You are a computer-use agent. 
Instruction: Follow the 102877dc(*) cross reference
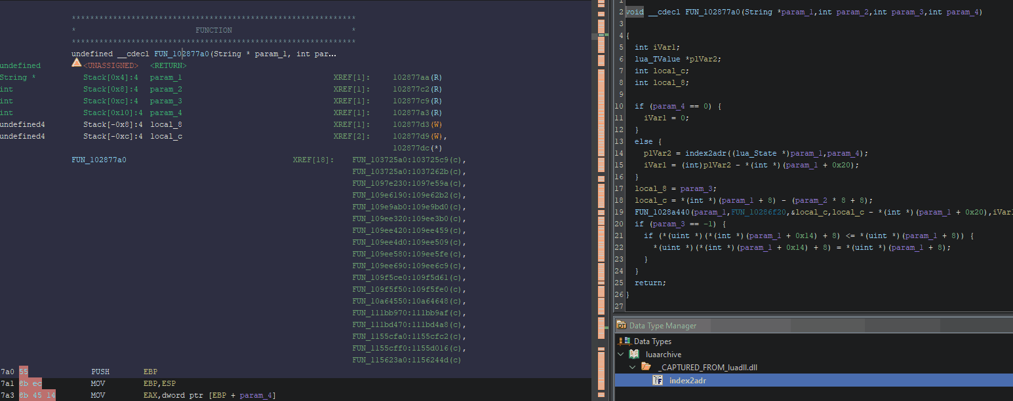pos(417,148)
